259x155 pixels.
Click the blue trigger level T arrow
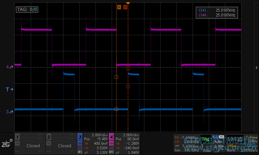(9, 89)
